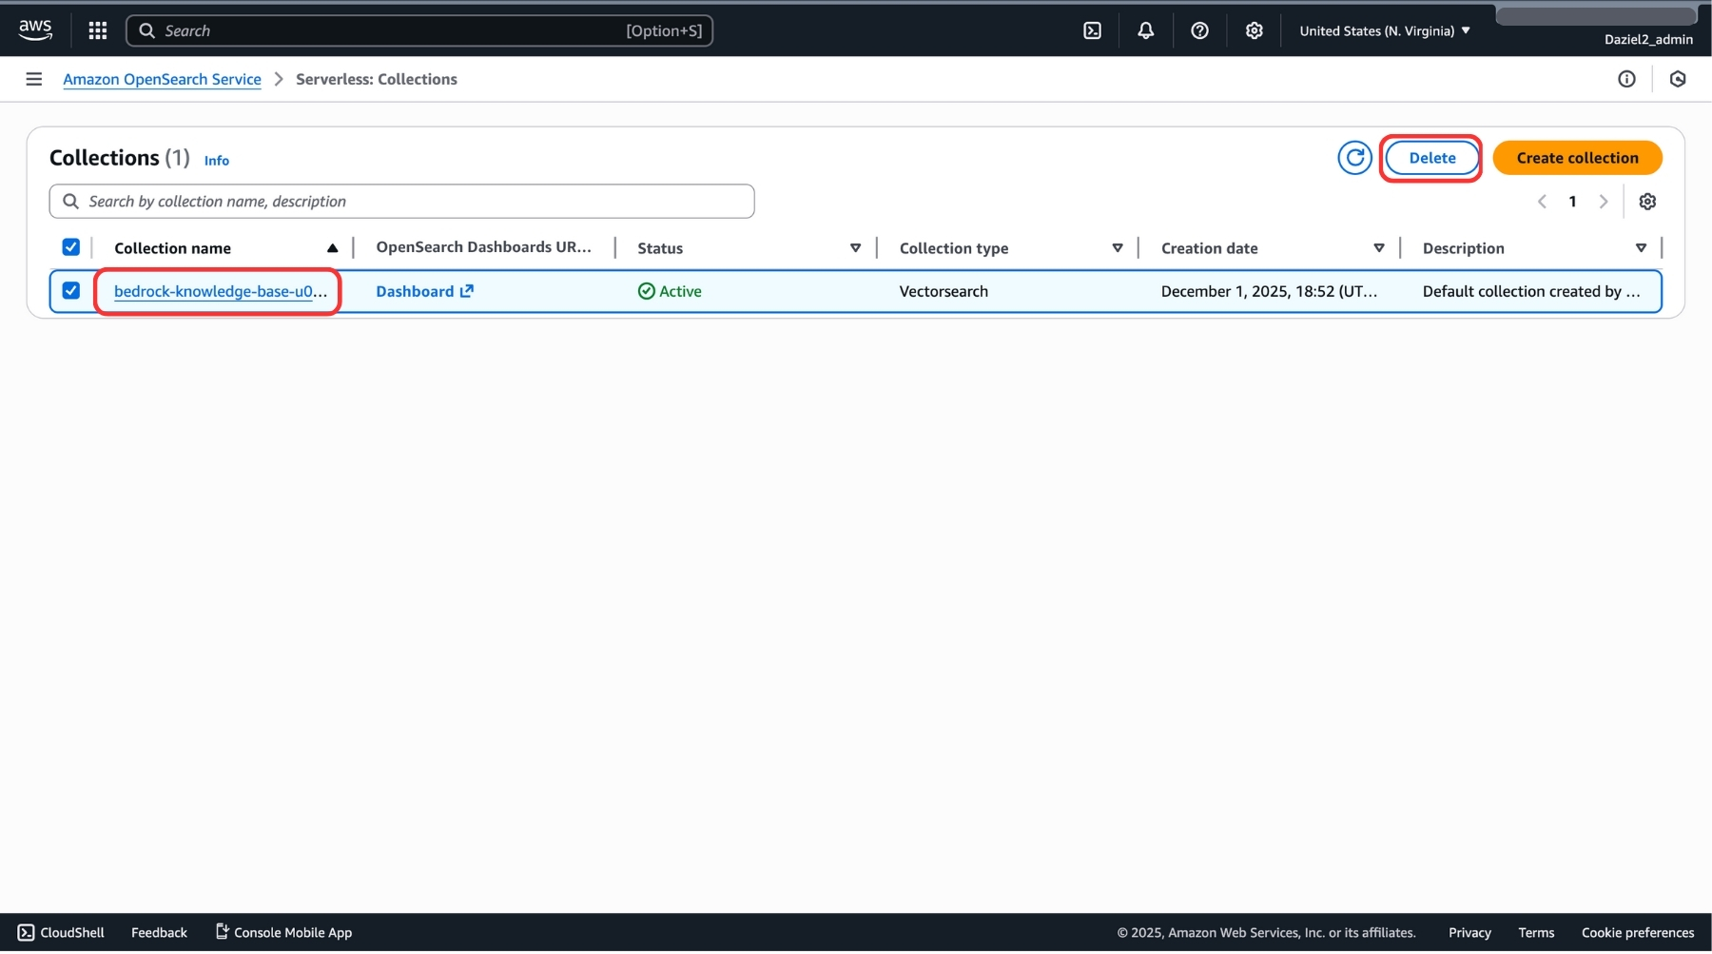Screen dimensions: 1712x954
Task: Open the settings gear in top navigation
Action: (1254, 30)
